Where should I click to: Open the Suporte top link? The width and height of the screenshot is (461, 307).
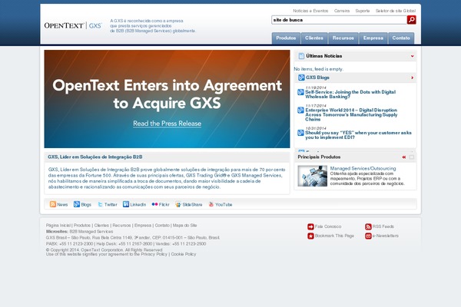coord(363,11)
